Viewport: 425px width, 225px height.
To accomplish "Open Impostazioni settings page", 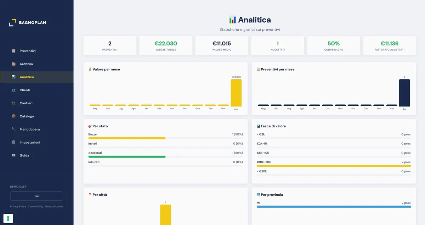I will 37,143.
